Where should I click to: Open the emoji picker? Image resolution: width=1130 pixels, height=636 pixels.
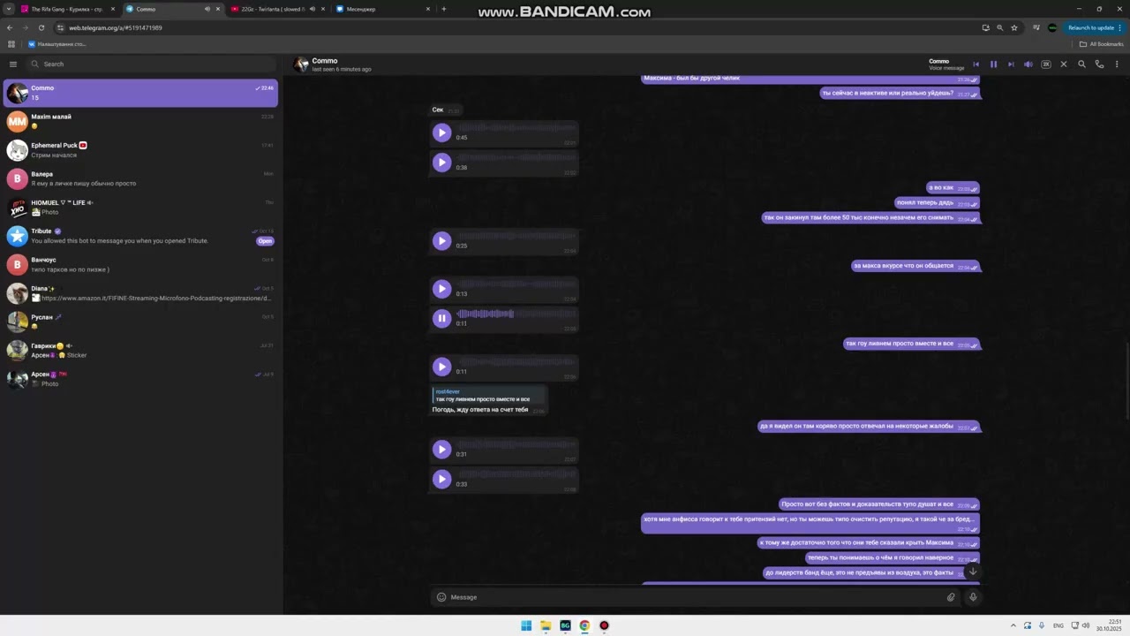pyautogui.click(x=441, y=597)
